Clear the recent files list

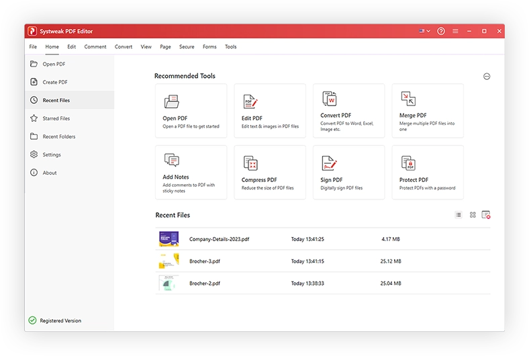[x=486, y=215]
